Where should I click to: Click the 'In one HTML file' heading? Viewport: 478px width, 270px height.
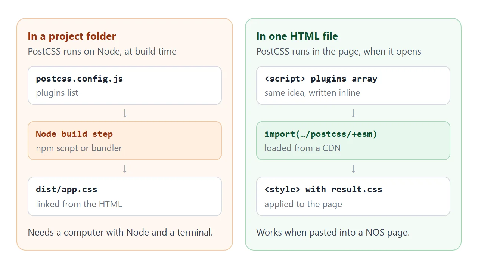point(297,36)
